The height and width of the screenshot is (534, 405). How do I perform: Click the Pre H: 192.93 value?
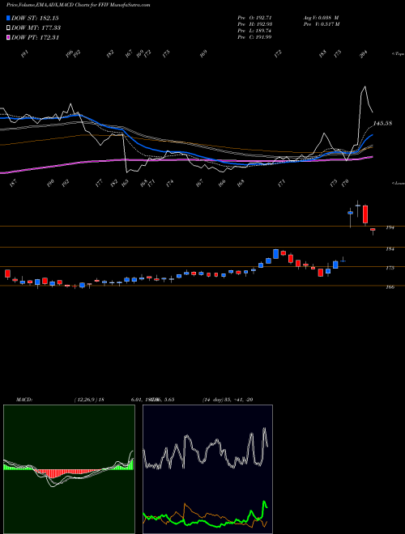[x=254, y=23]
